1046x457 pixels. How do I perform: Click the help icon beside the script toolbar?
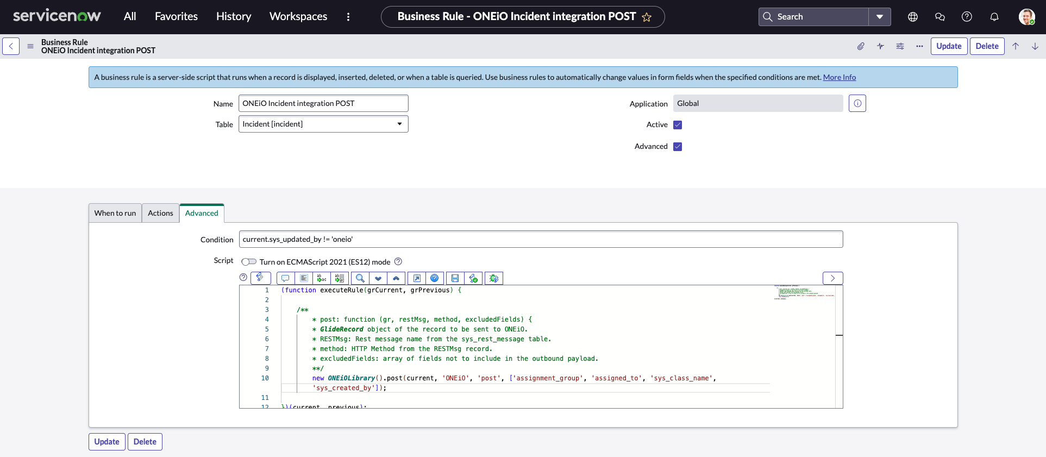tap(243, 277)
